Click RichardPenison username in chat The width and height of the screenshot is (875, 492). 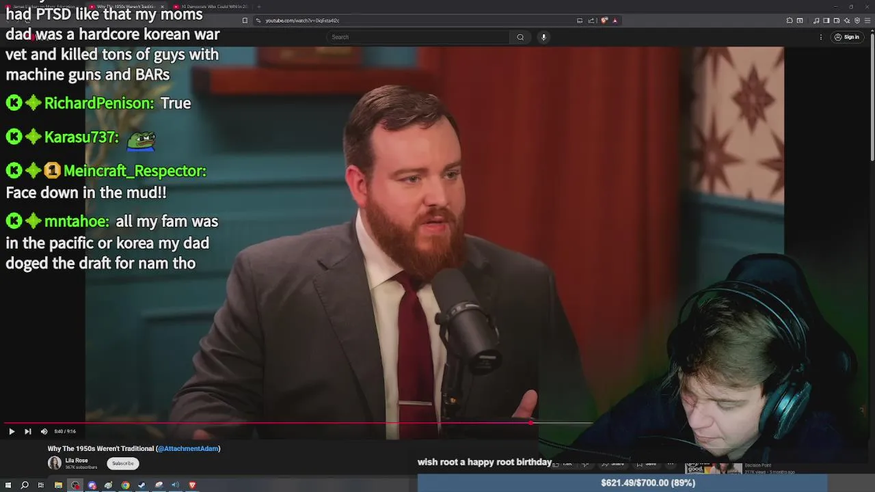tap(99, 103)
